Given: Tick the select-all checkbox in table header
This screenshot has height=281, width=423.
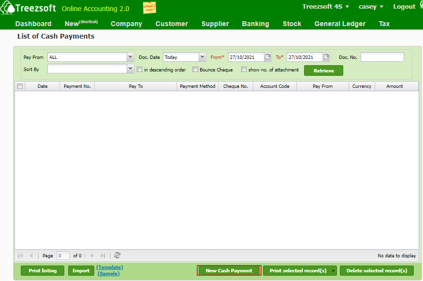Looking at the screenshot, I should click(20, 86).
